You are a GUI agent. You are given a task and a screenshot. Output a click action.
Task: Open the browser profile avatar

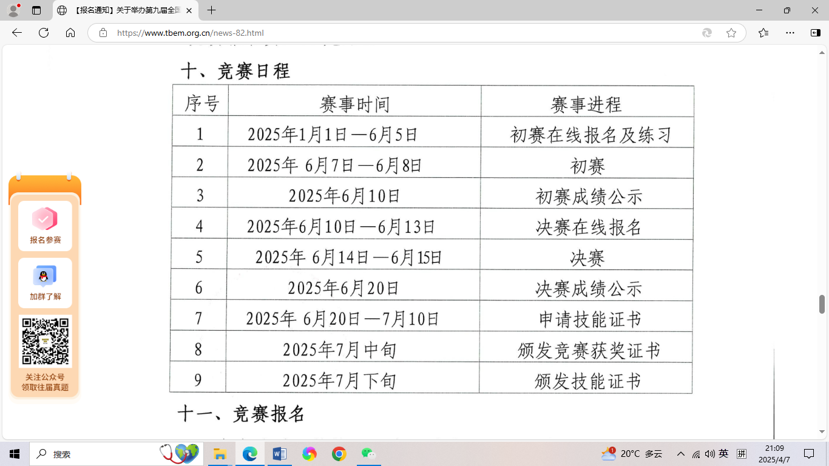[x=13, y=10]
